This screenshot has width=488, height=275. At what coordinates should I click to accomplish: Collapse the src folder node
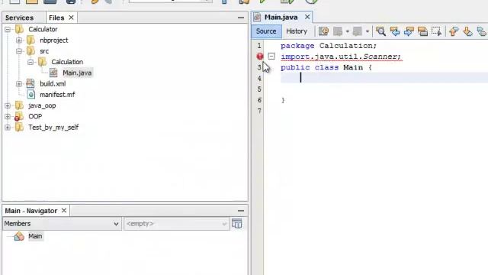tap(19, 51)
